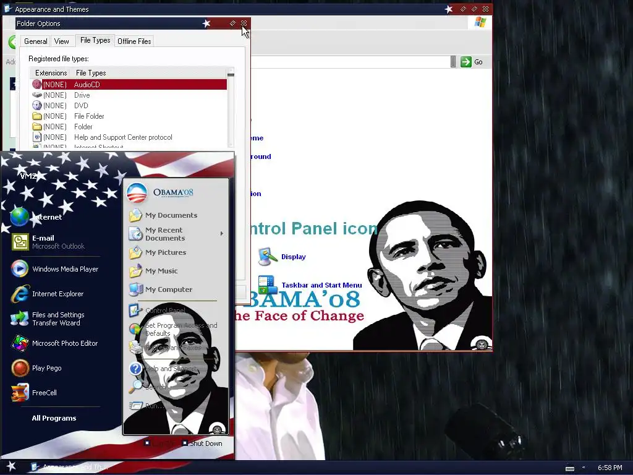Click the Windows flag logo in window

point(480,22)
